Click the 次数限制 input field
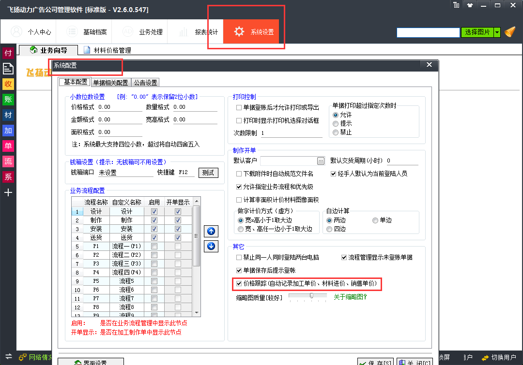The height and width of the screenshot is (365, 523). pos(291,133)
